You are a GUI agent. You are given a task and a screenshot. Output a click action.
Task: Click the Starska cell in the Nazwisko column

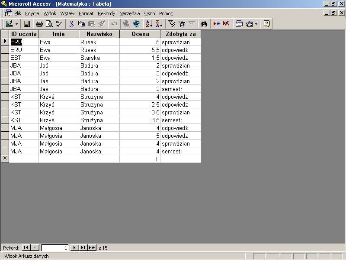point(99,58)
